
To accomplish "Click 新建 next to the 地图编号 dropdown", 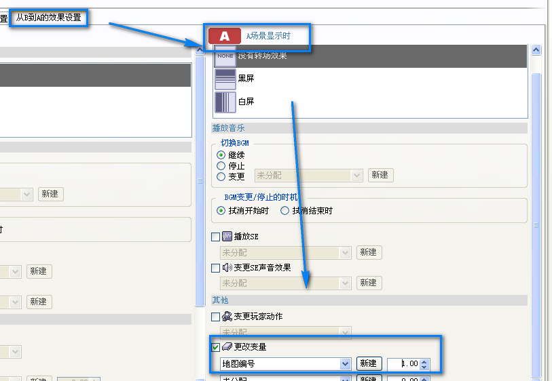I will [x=369, y=363].
